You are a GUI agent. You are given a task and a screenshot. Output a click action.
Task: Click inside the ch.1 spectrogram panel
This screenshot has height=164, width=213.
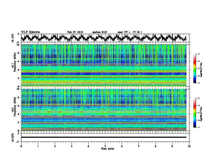(104, 65)
